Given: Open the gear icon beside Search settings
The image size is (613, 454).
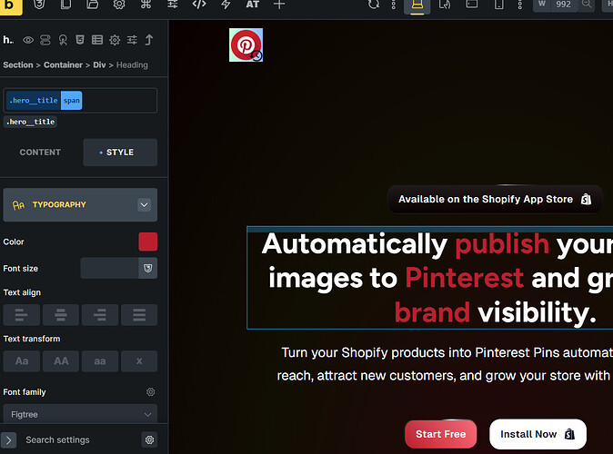Looking at the screenshot, I should (x=149, y=440).
